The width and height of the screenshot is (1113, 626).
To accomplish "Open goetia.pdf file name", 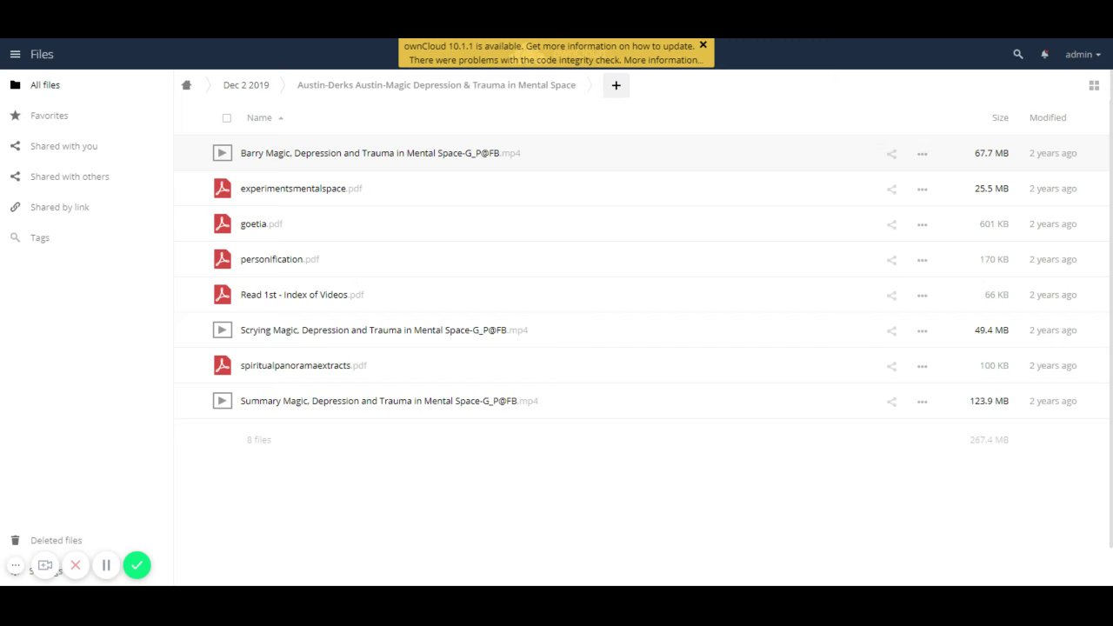I will point(261,223).
